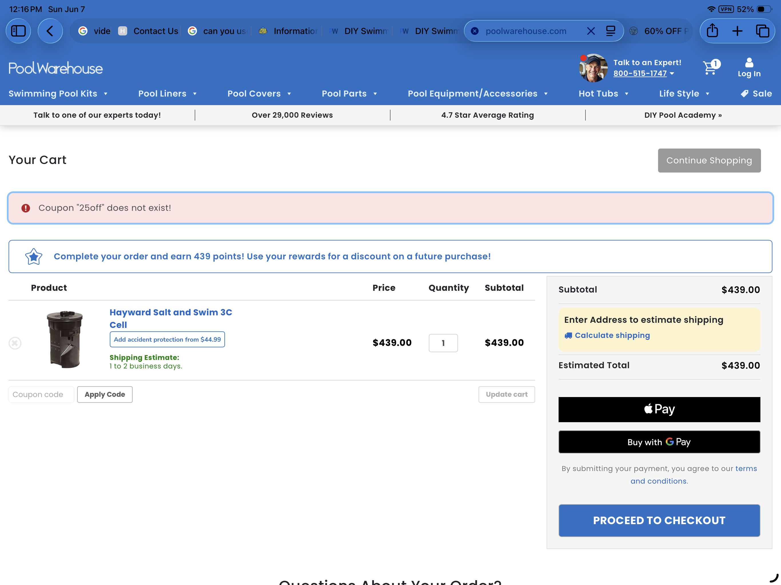Click the poolwarehouse.com address bar
781x585 pixels.
pyautogui.click(x=526, y=31)
